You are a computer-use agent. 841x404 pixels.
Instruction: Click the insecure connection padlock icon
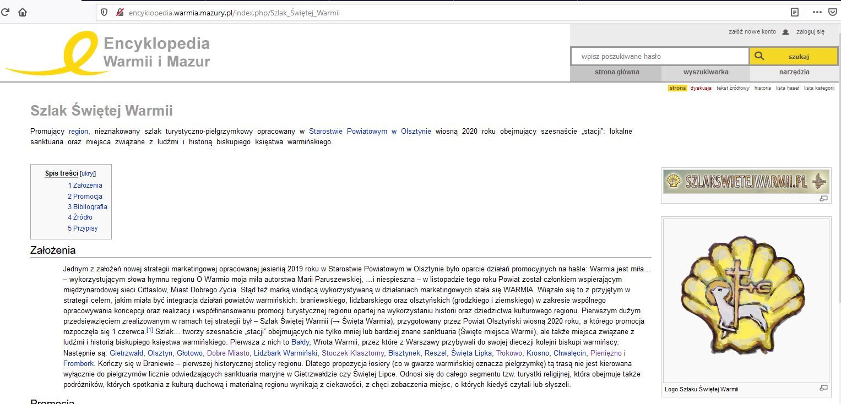coord(120,12)
